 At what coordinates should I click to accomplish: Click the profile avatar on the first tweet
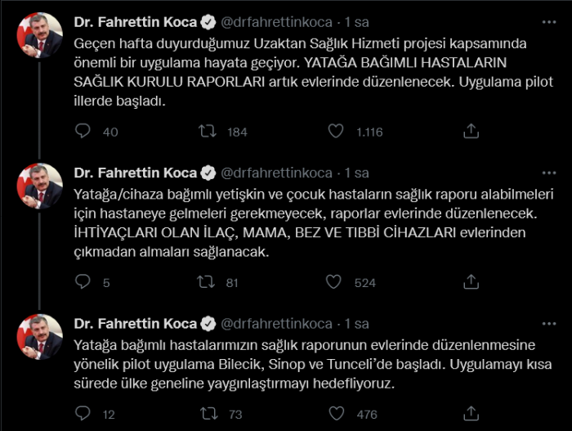tap(39, 36)
